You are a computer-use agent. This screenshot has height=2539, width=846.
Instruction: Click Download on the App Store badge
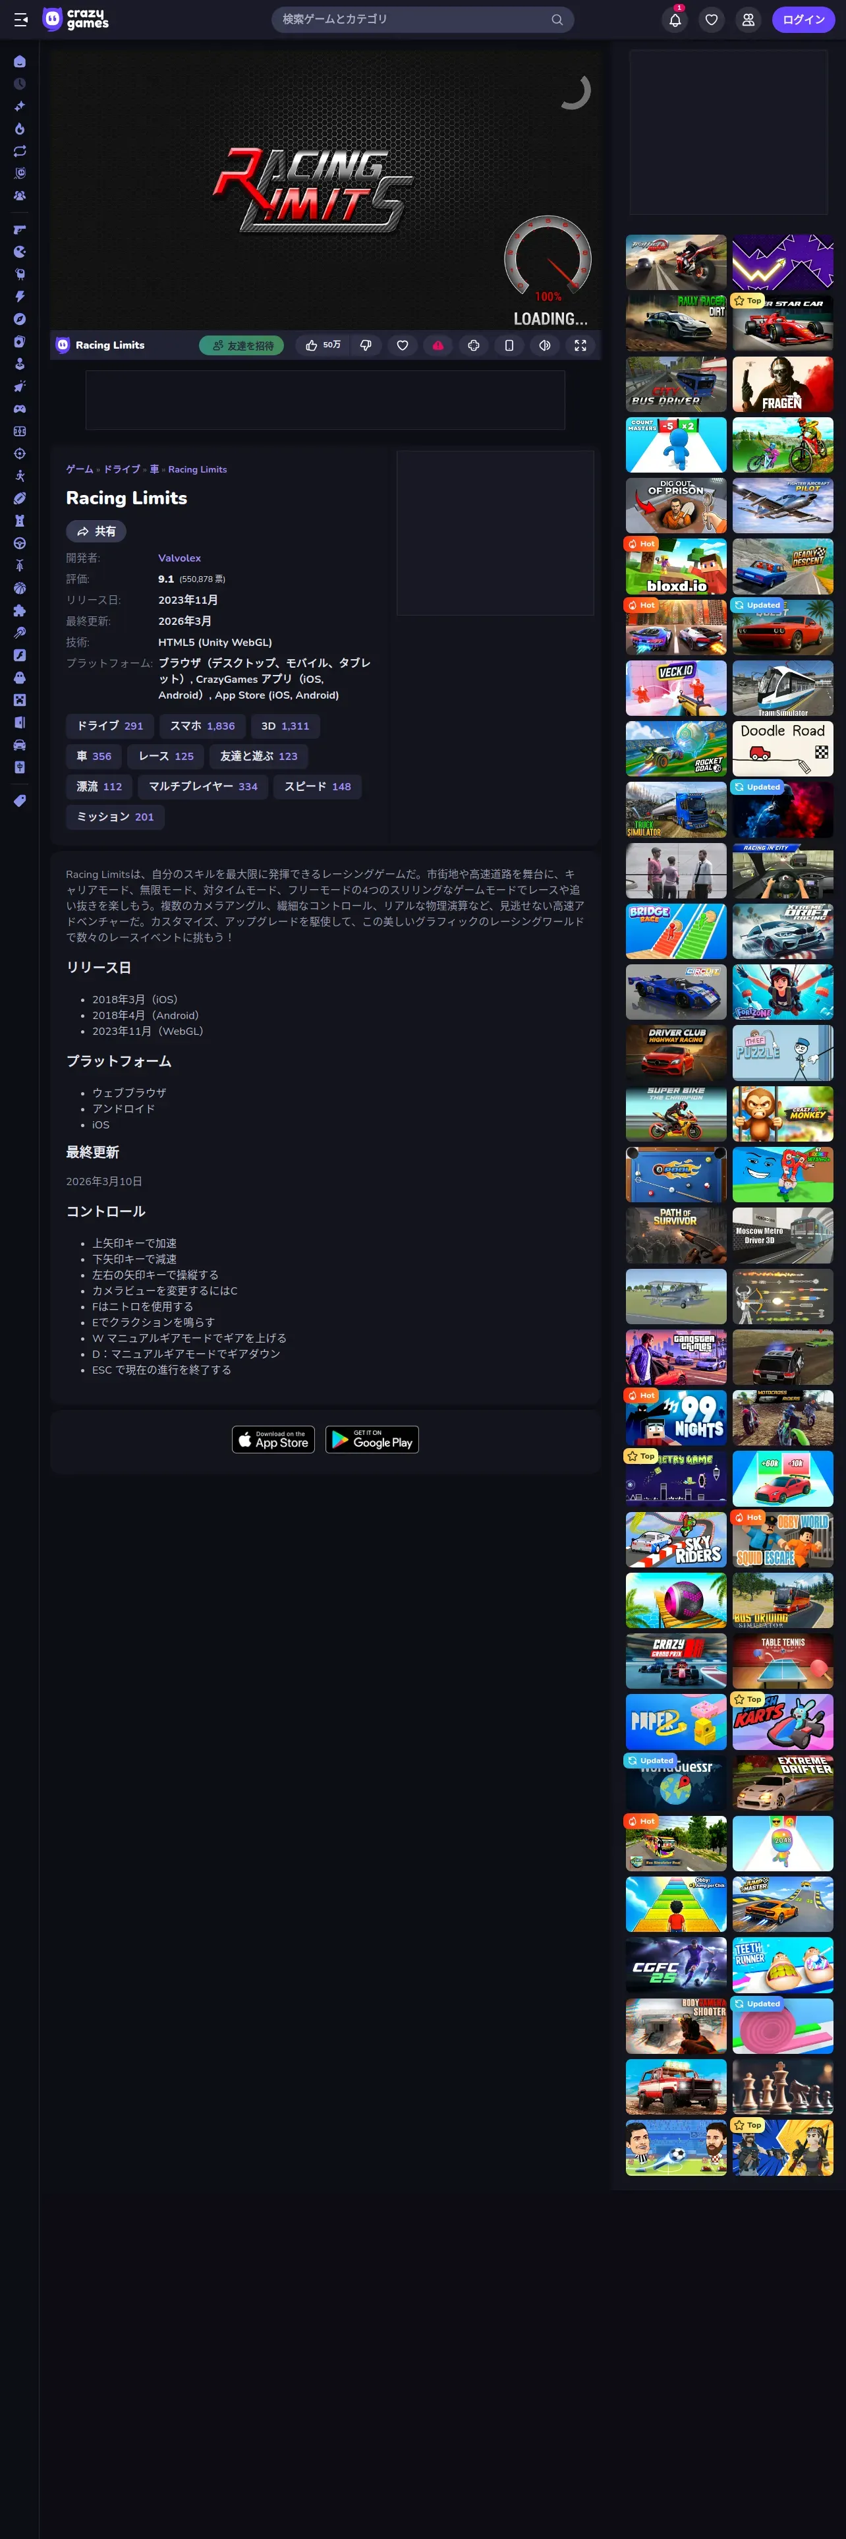(274, 1440)
